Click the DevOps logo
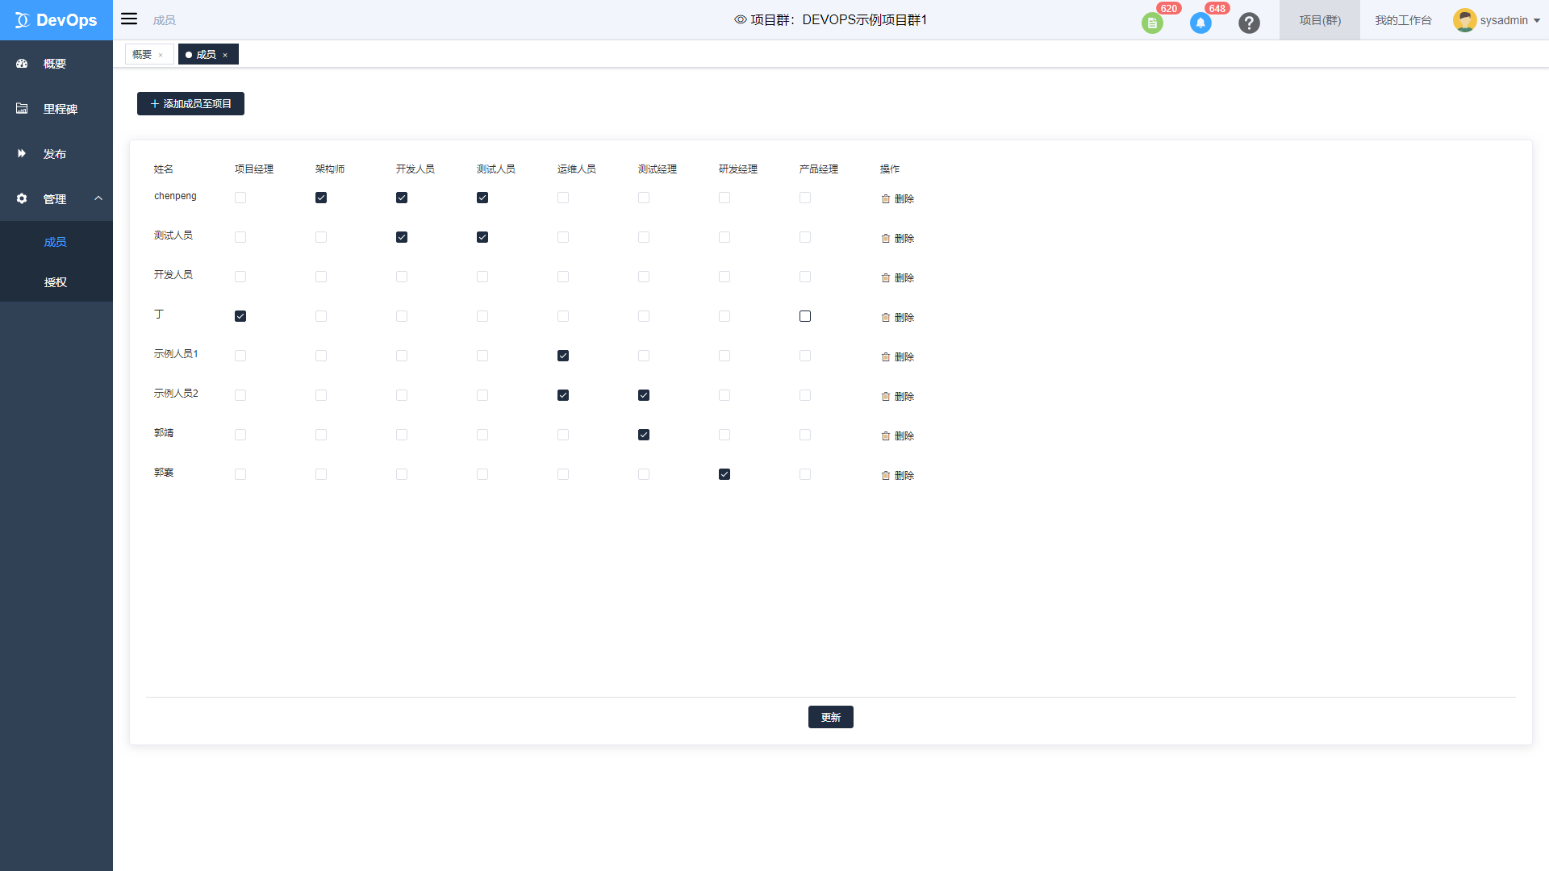 (x=56, y=20)
